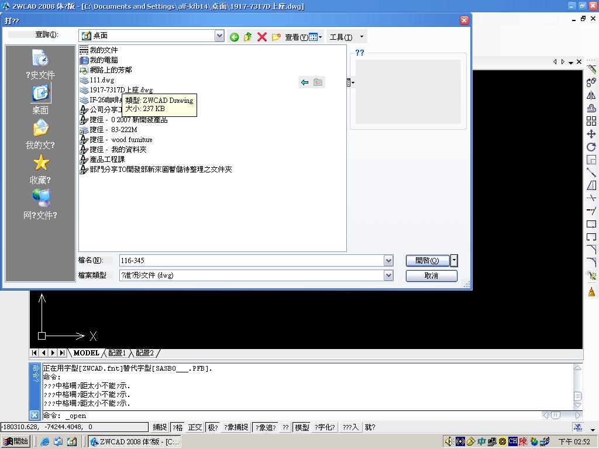The image size is (599, 449).
Task: Open My Documents shortcut in sidebar
Action: [x=40, y=134]
